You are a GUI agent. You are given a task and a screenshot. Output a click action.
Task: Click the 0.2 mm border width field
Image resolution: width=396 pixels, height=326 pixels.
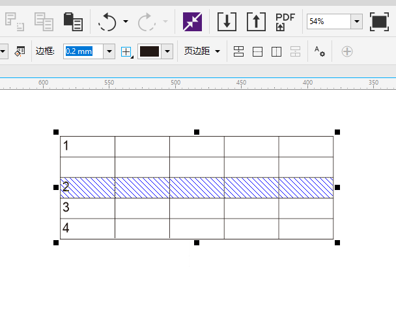(x=83, y=51)
